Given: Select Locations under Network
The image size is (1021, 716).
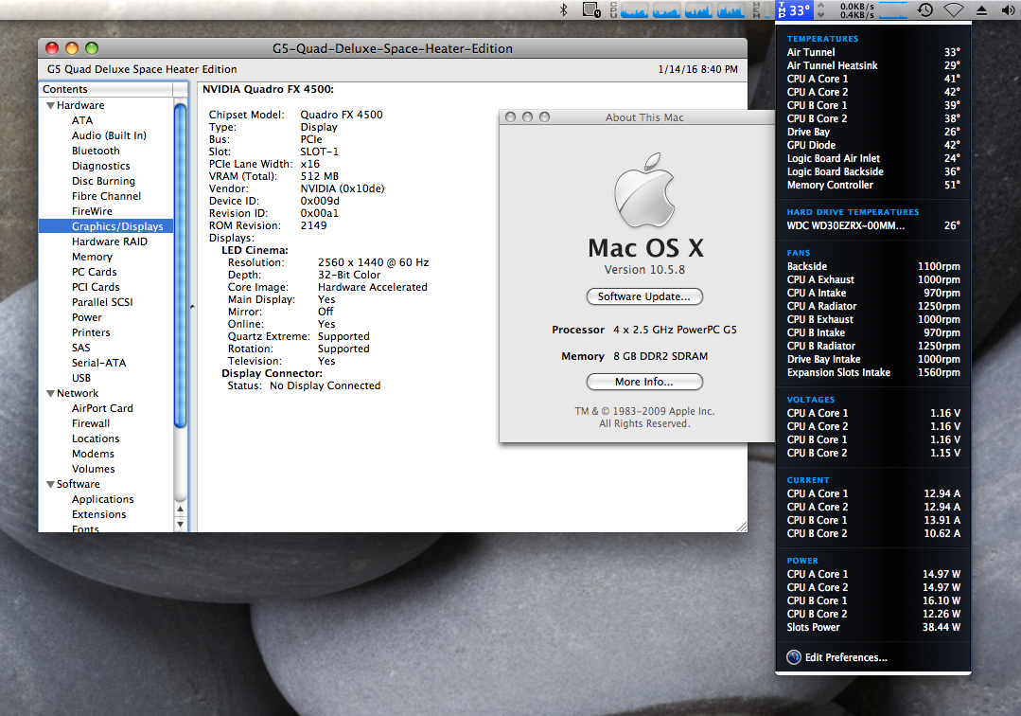Looking at the screenshot, I should (96, 439).
